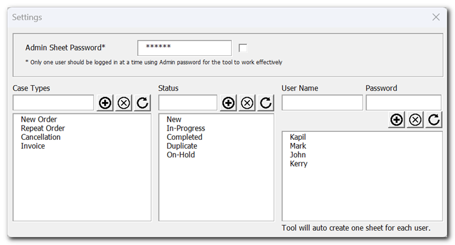
Task: Delete selected case type with X icon
Action: pyautogui.click(x=124, y=103)
